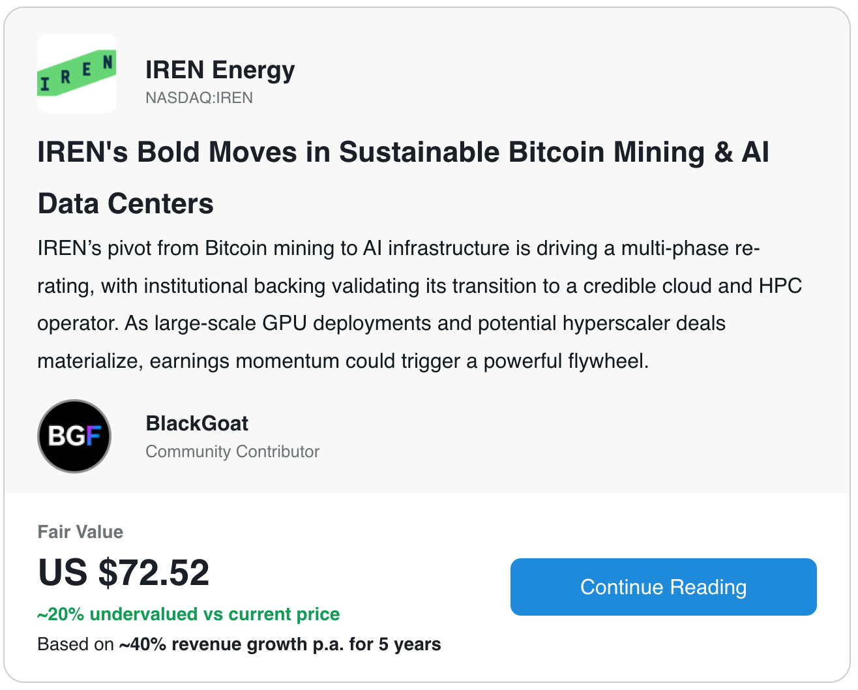Viewport: 858px width, 690px height.
Task: Select the NASDAQ:IREN ticker symbol
Action: pyautogui.click(x=199, y=98)
